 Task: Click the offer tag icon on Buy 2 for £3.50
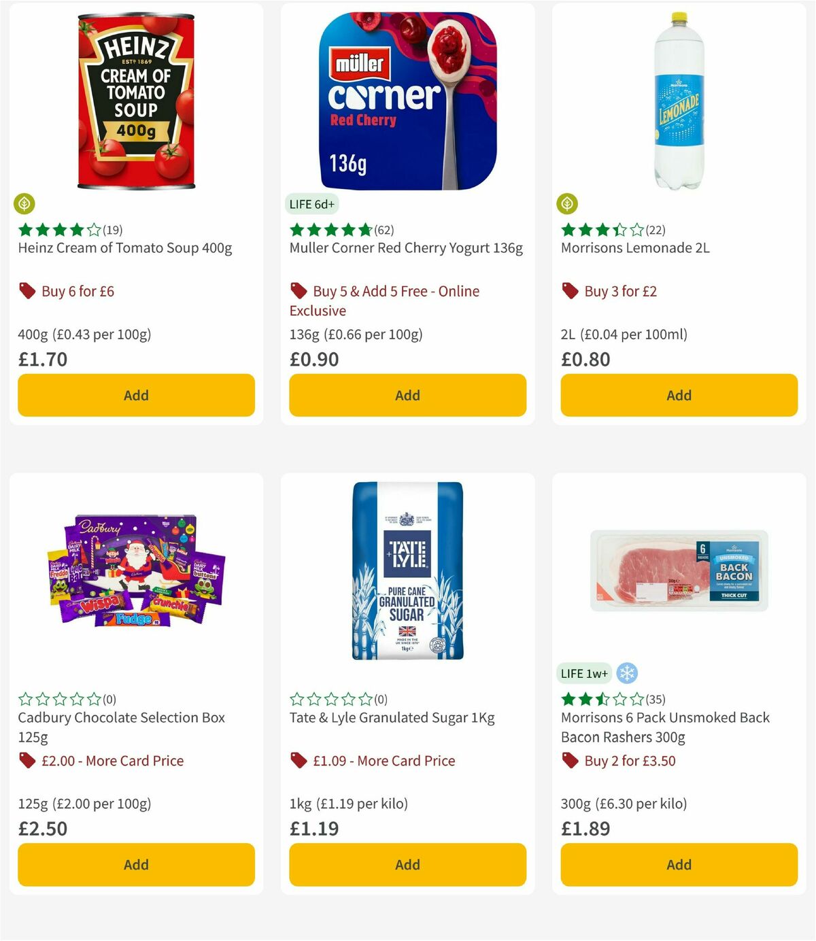(x=571, y=761)
